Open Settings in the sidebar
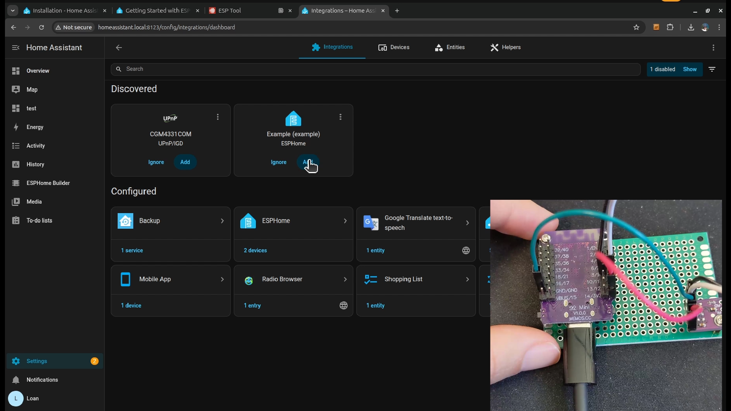 (x=55, y=361)
